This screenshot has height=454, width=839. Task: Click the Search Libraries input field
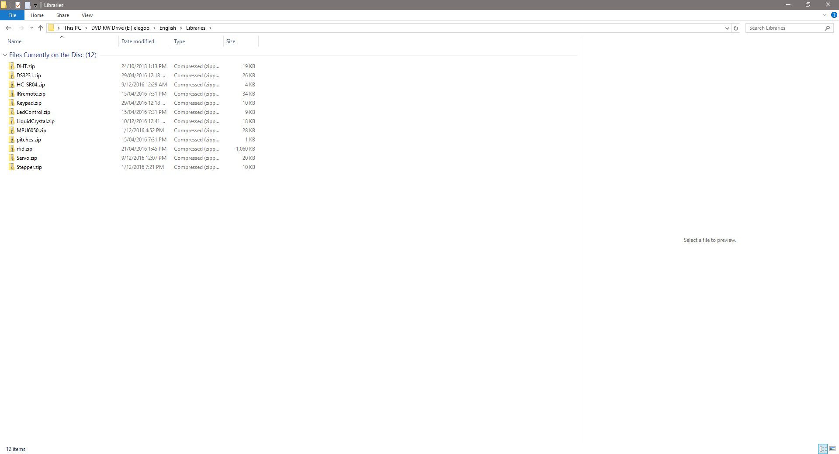(784, 28)
